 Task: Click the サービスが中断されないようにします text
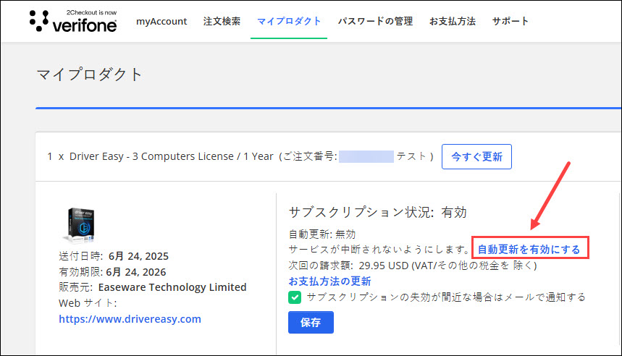[379, 250]
